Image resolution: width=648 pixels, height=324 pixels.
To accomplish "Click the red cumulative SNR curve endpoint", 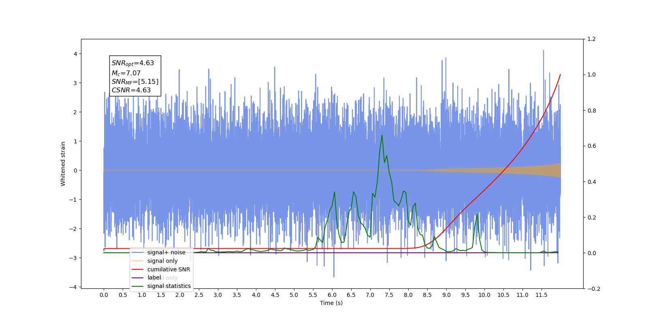I will coord(561,75).
